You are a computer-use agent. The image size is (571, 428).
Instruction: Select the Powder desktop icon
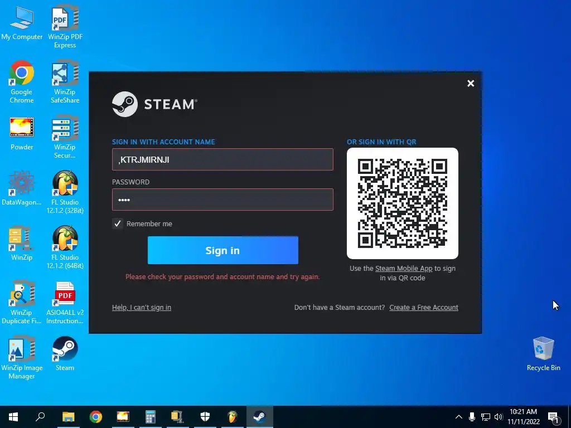(x=22, y=133)
